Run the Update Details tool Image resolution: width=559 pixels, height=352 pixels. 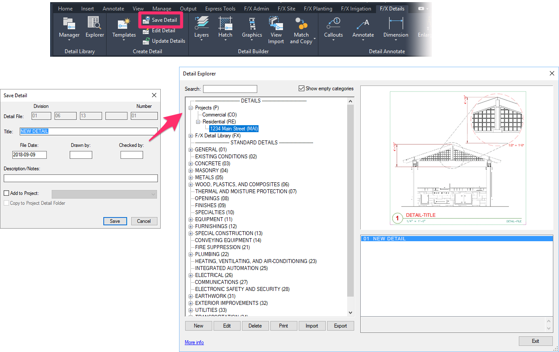pyautogui.click(x=164, y=41)
